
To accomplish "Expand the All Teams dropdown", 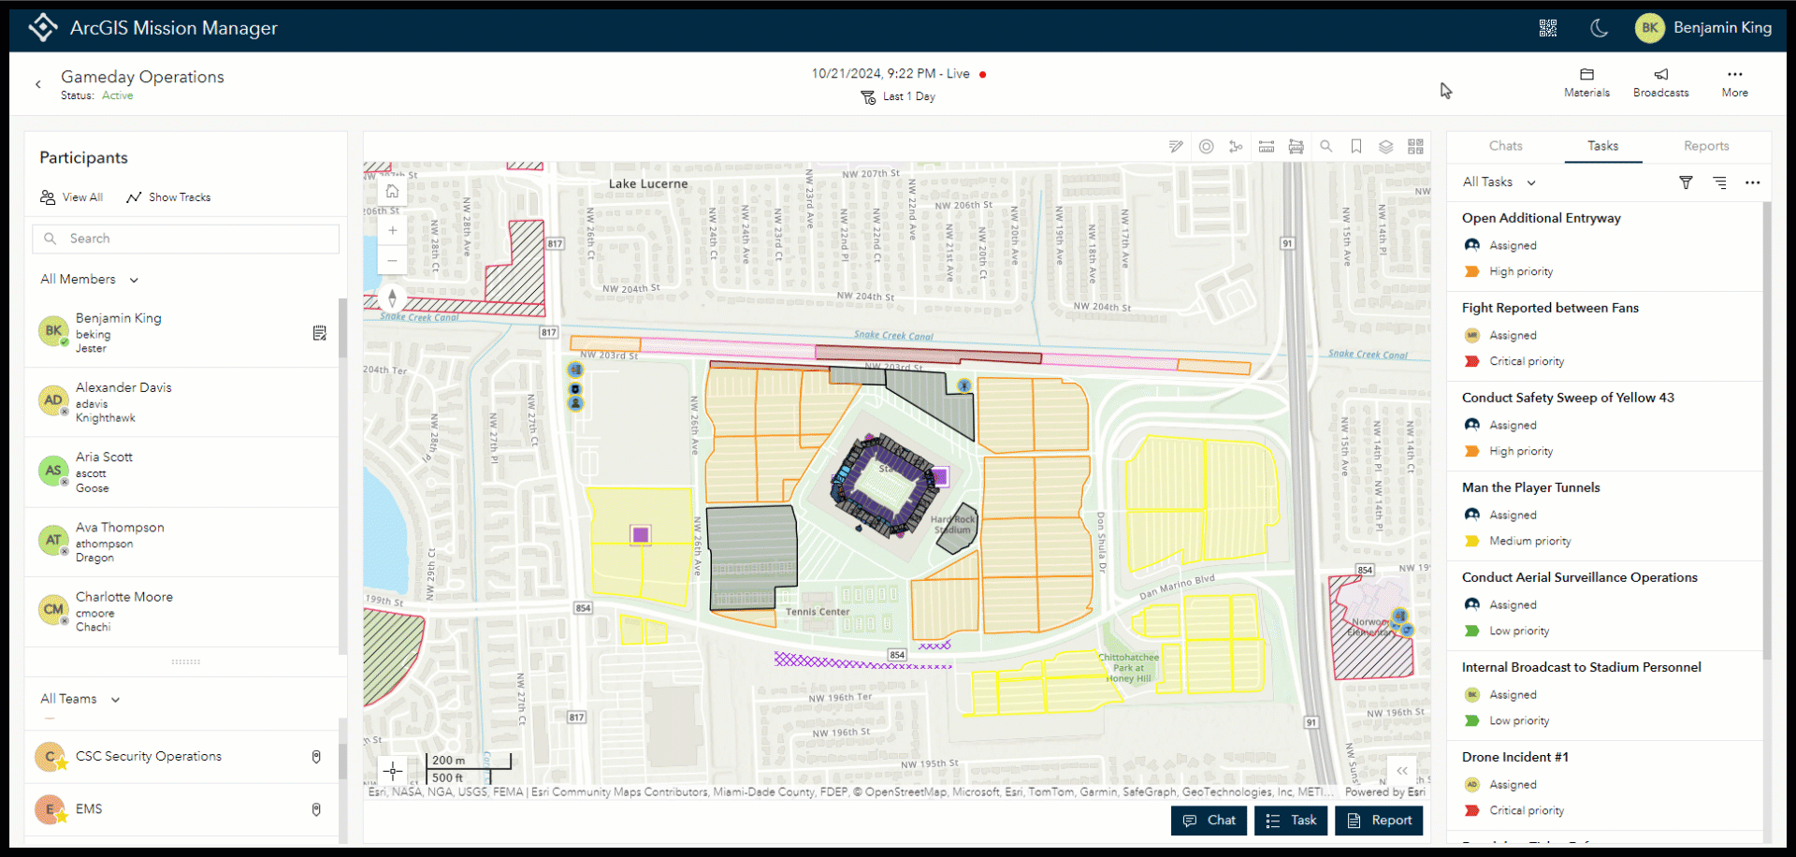I will pos(80,699).
